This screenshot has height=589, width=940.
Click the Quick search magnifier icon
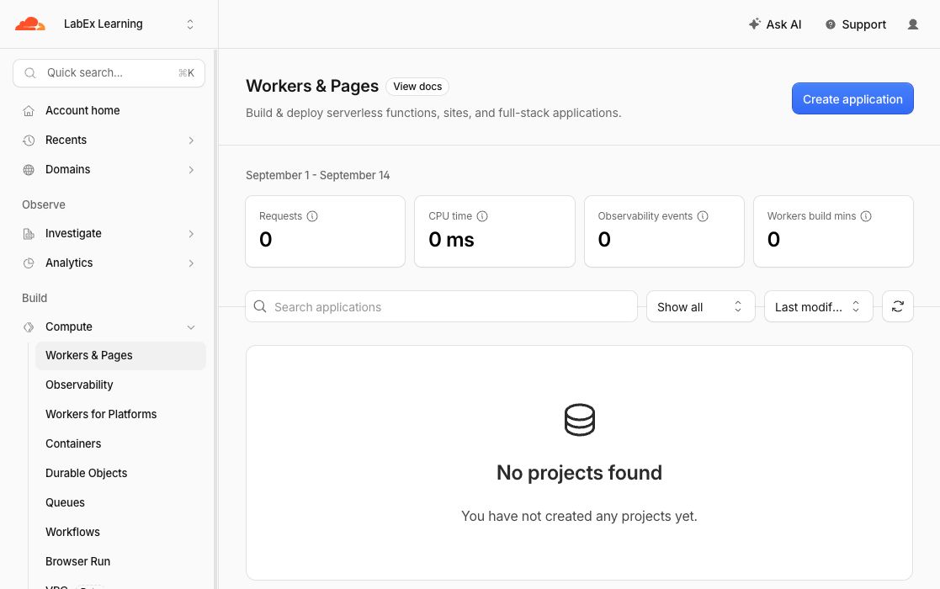click(x=30, y=73)
